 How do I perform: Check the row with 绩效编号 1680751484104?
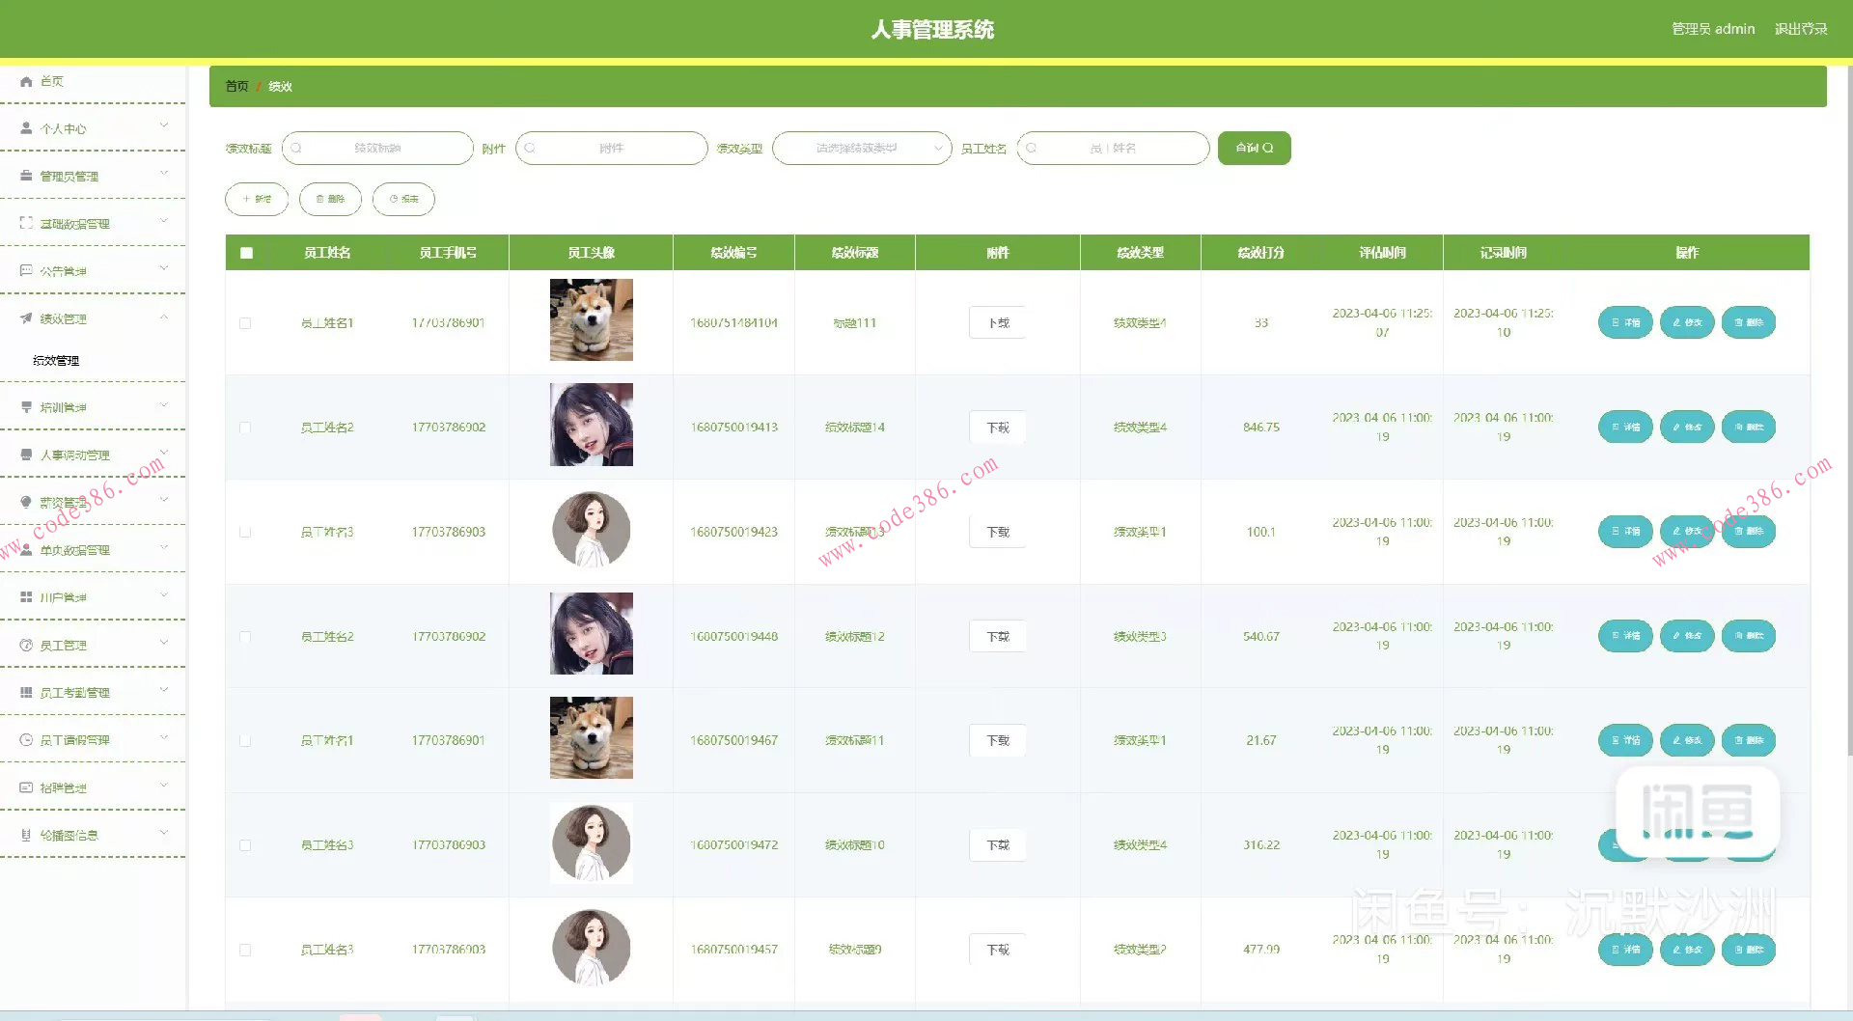tap(245, 323)
